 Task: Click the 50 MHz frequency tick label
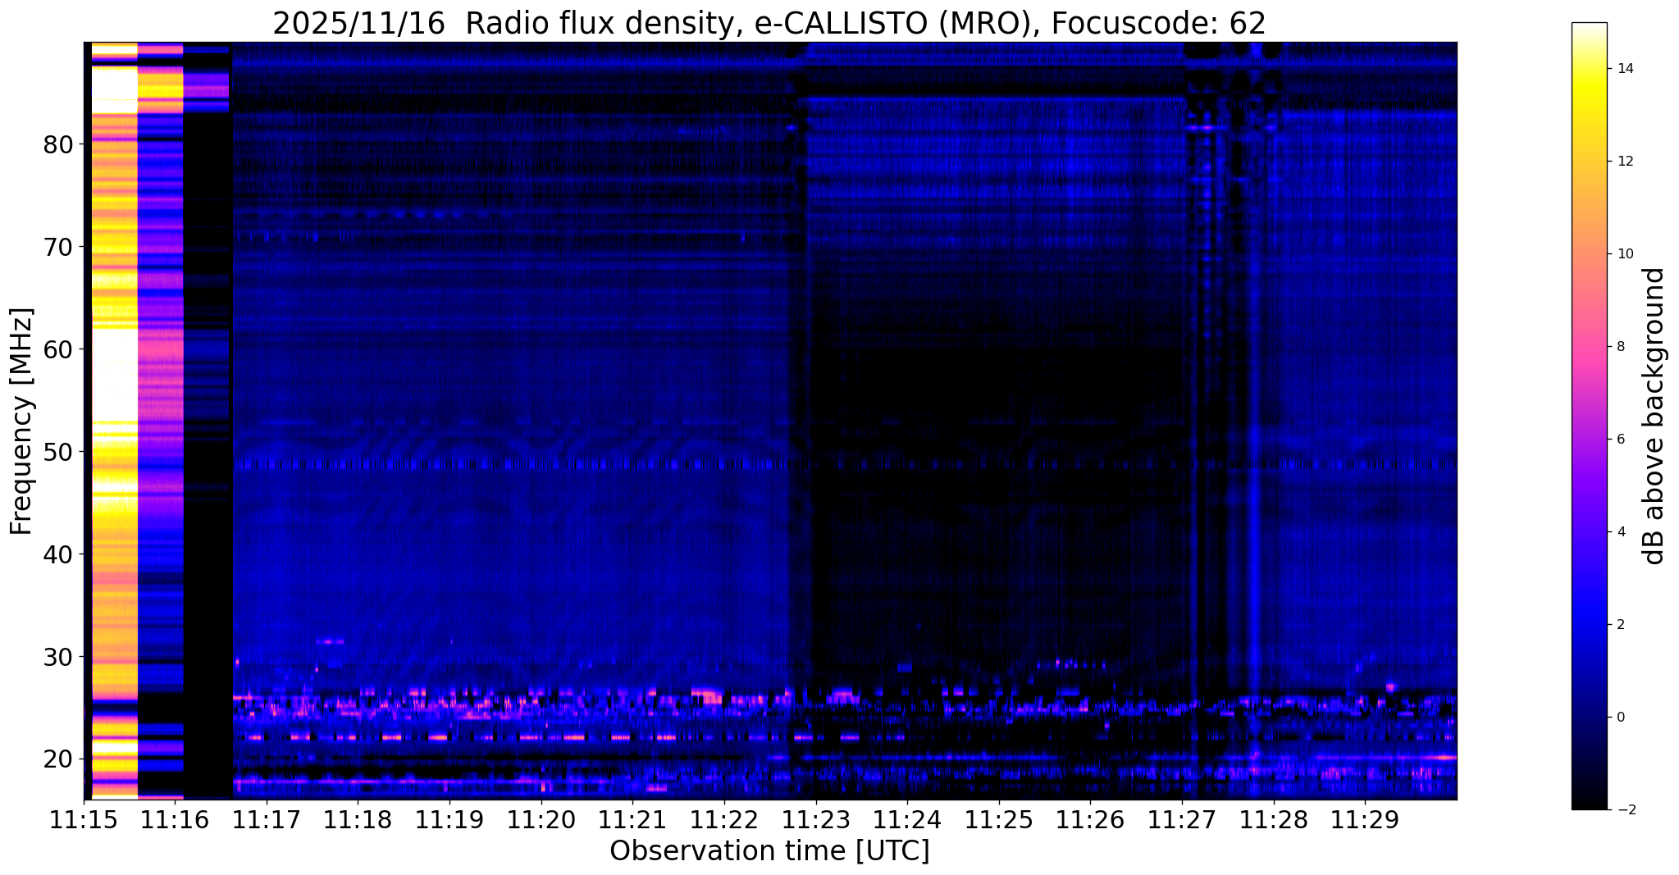(57, 452)
